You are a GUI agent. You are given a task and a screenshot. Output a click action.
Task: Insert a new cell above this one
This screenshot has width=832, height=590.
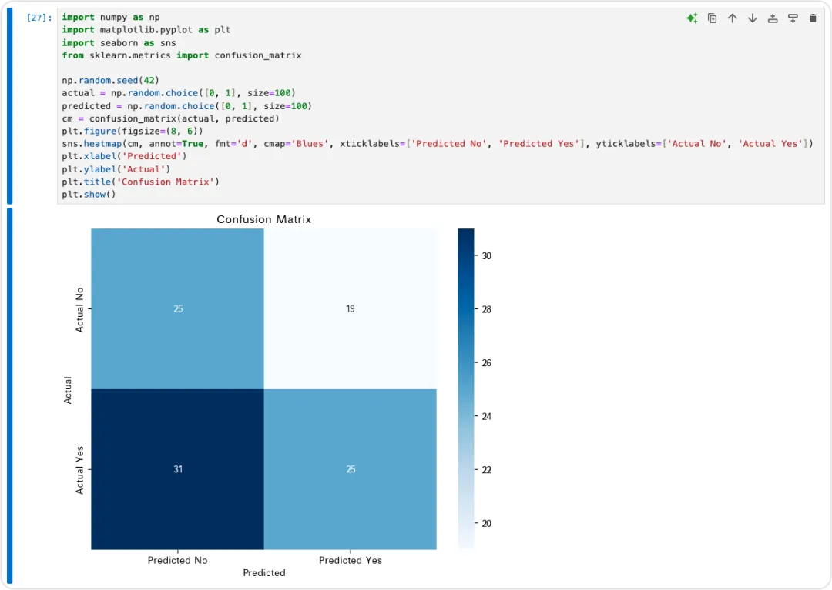tap(773, 18)
